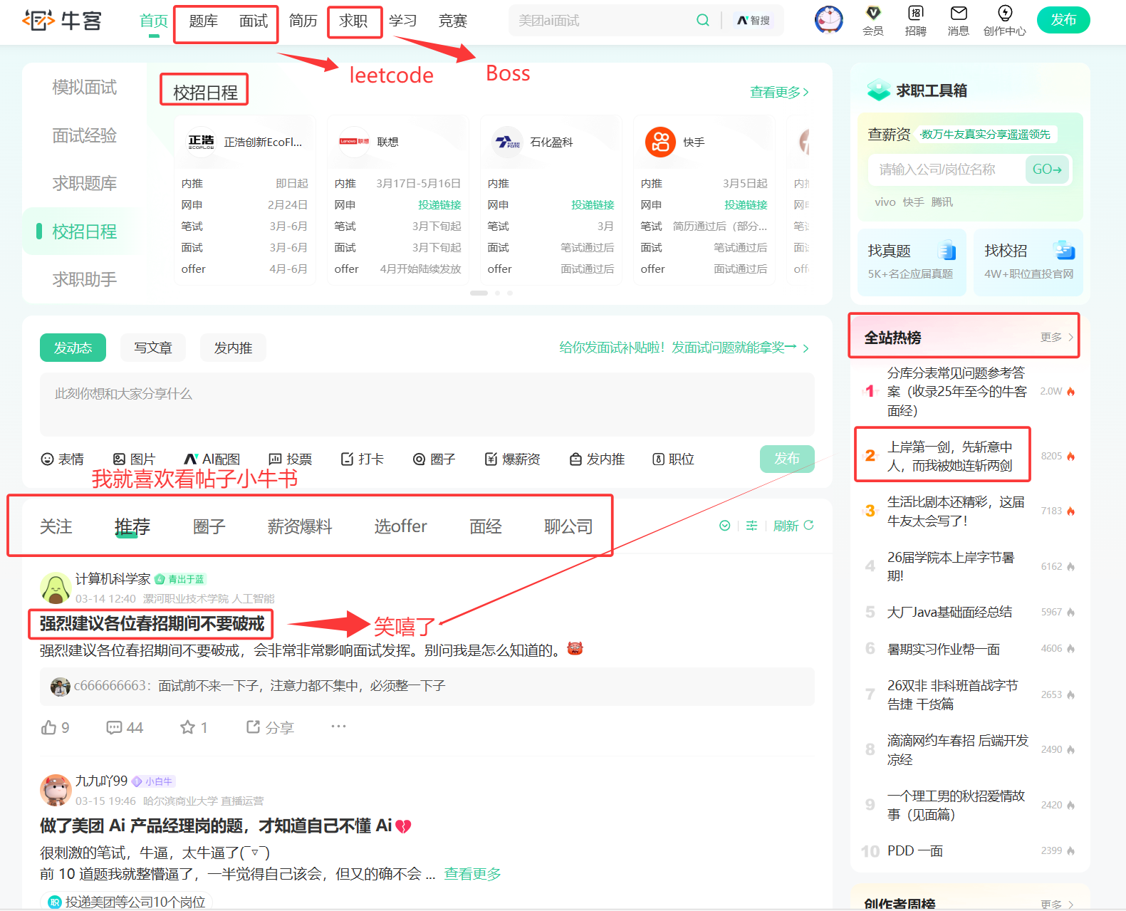Click the feed check-circle icon
This screenshot has width=1126, height=911.
(724, 526)
